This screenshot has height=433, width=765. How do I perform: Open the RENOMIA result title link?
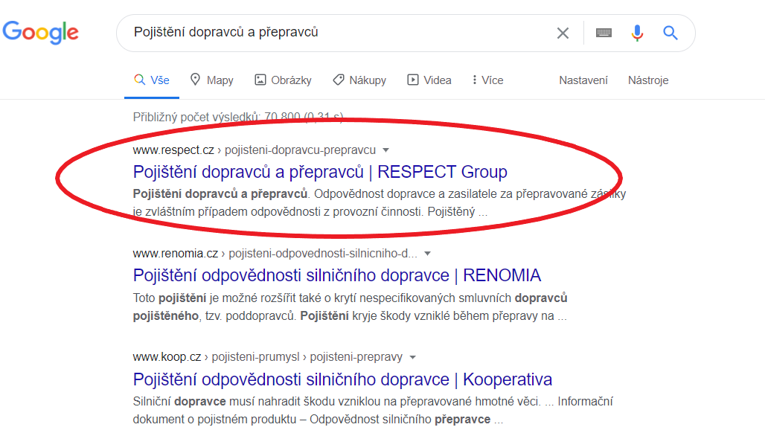[336, 275]
